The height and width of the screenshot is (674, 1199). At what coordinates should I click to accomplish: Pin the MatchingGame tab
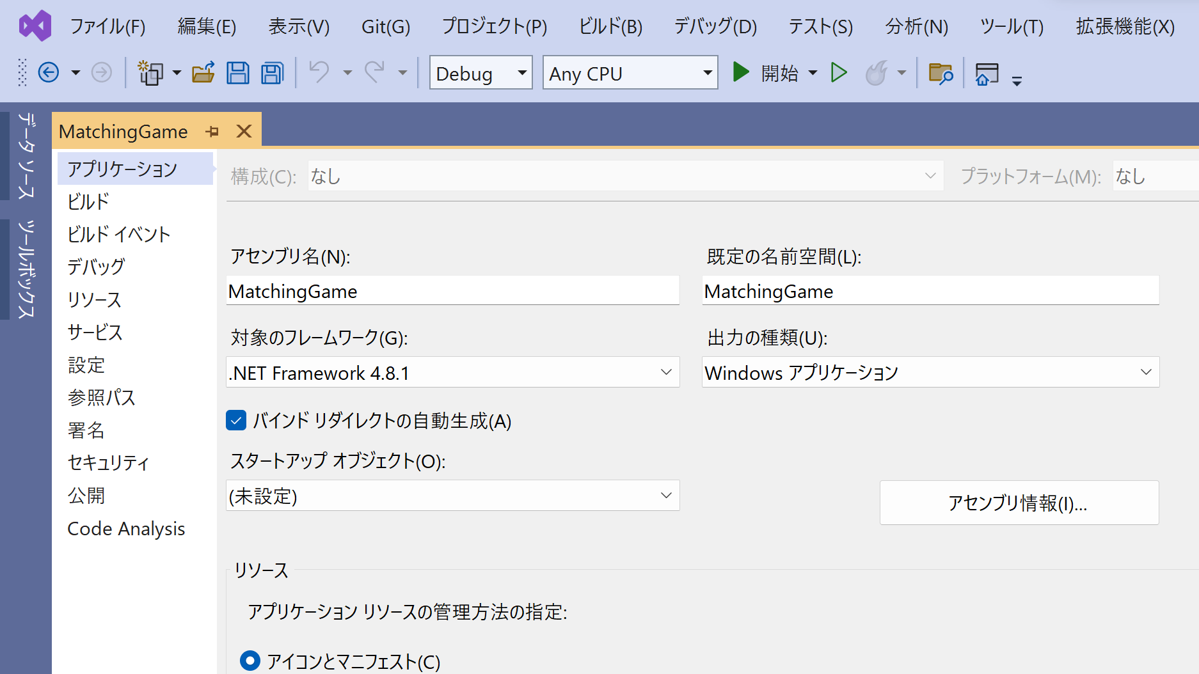[x=212, y=132]
